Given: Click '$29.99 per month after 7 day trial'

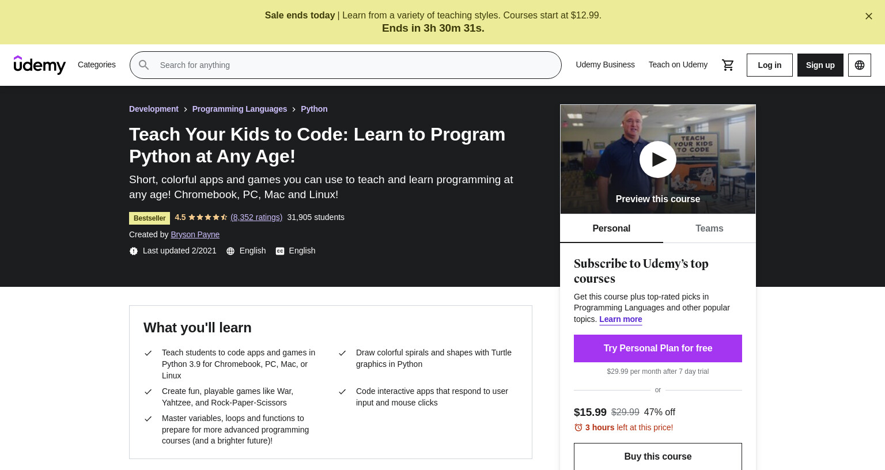Looking at the screenshot, I should tap(658, 372).
